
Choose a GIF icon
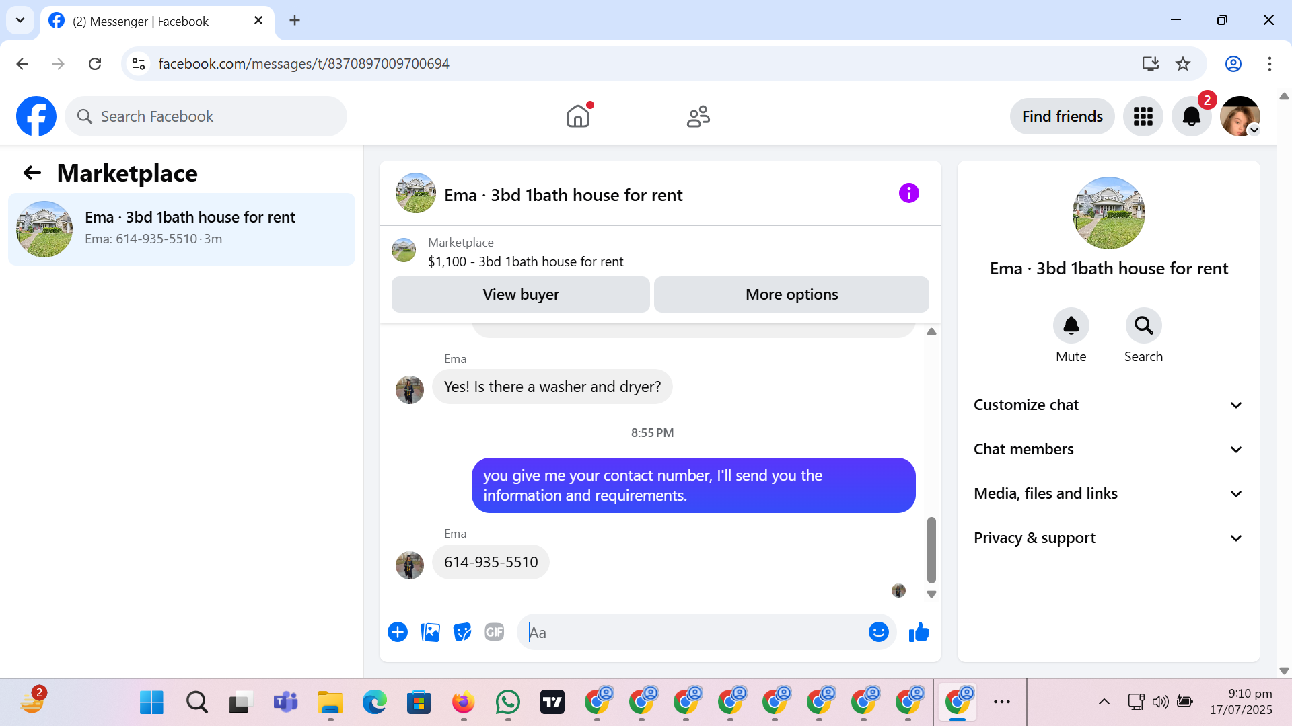[495, 632]
